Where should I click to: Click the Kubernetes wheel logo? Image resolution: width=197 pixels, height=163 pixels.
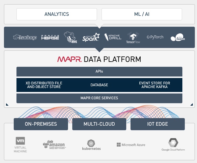[x=91, y=145]
